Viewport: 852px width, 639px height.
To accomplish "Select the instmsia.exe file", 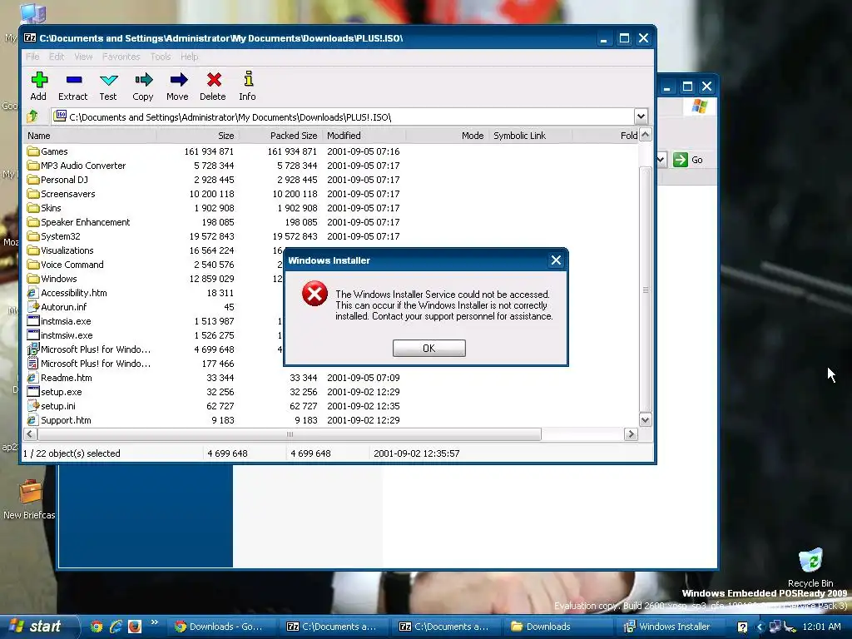I will pyautogui.click(x=59, y=321).
